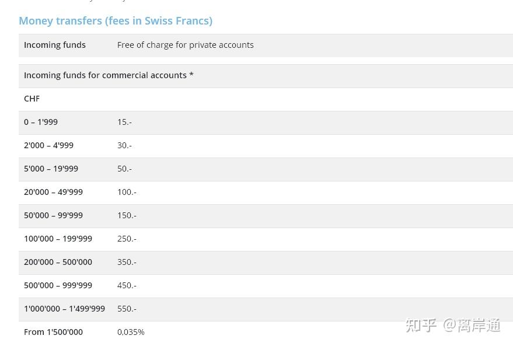Select the 100'000 – 199'999 range cell
Image resolution: width=513 pixels, height=346 pixels.
(58, 239)
